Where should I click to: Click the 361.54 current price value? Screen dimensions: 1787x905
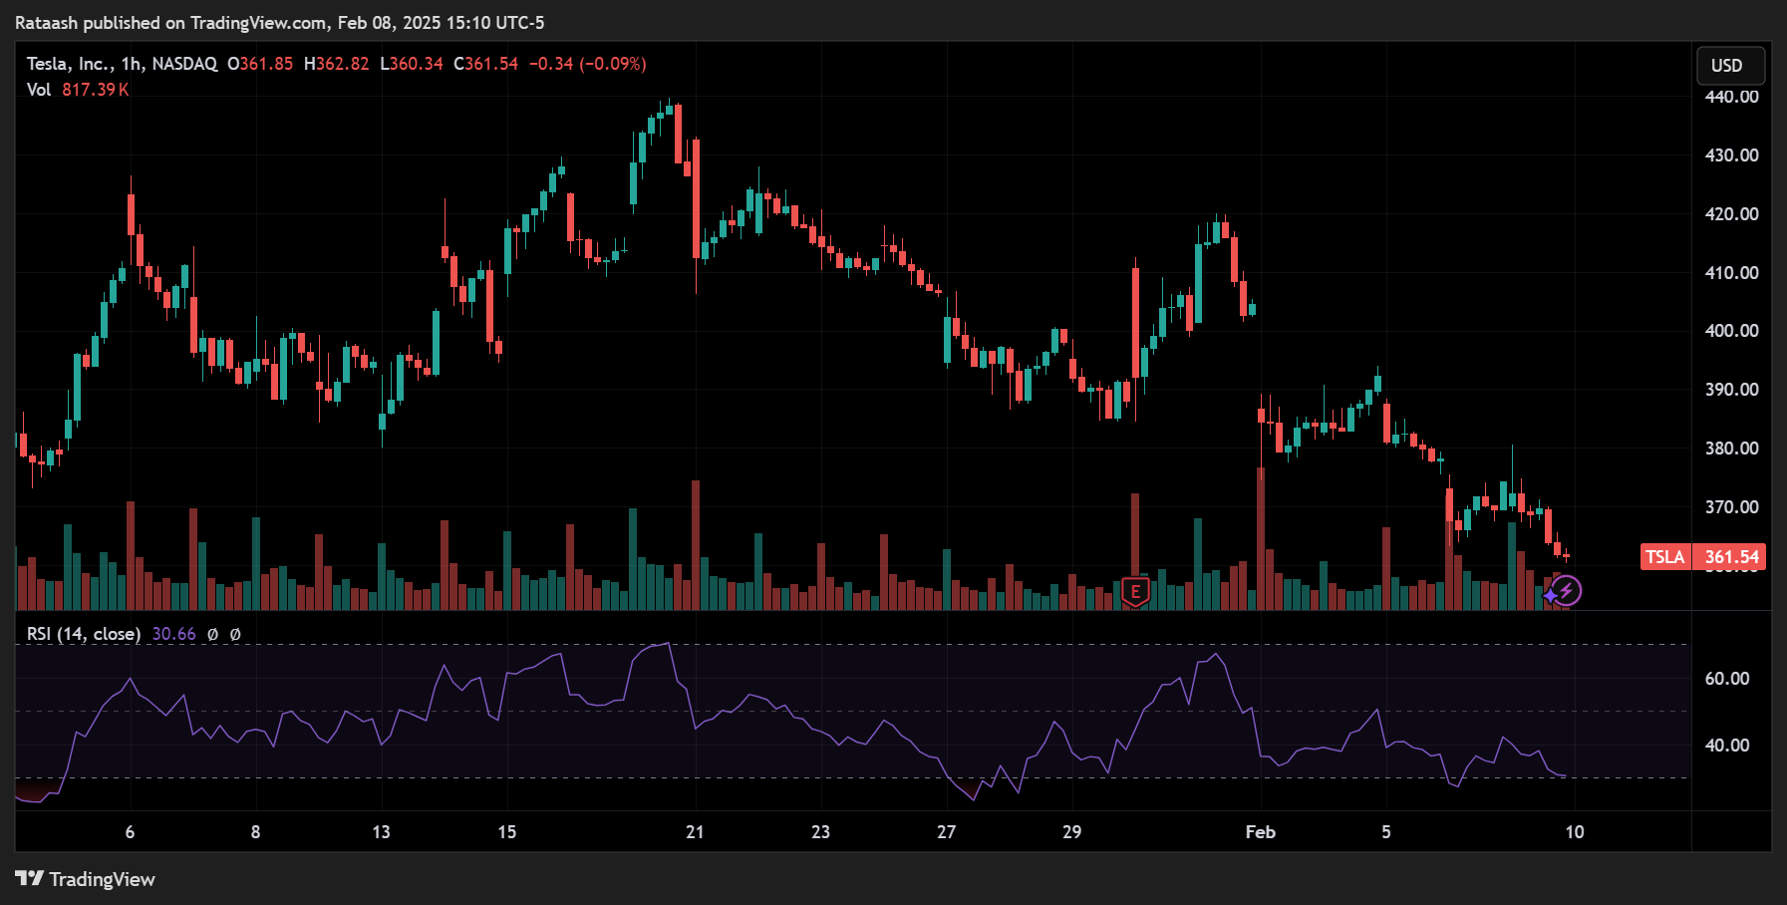coord(1731,557)
